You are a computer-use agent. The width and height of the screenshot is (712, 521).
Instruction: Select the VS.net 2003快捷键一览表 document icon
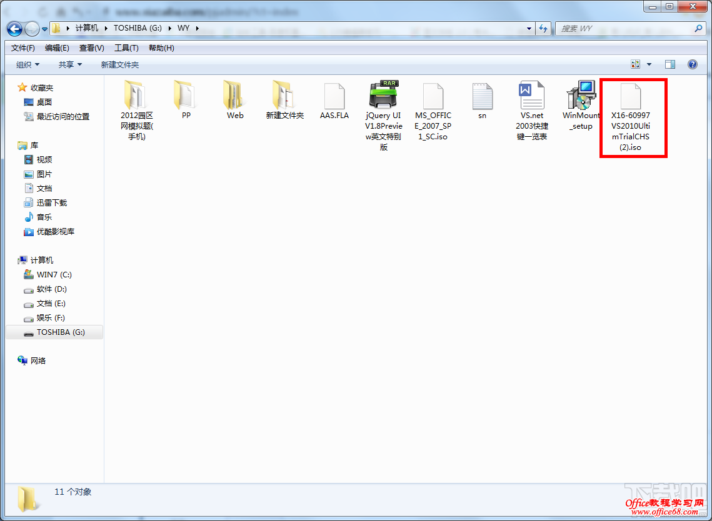532,96
